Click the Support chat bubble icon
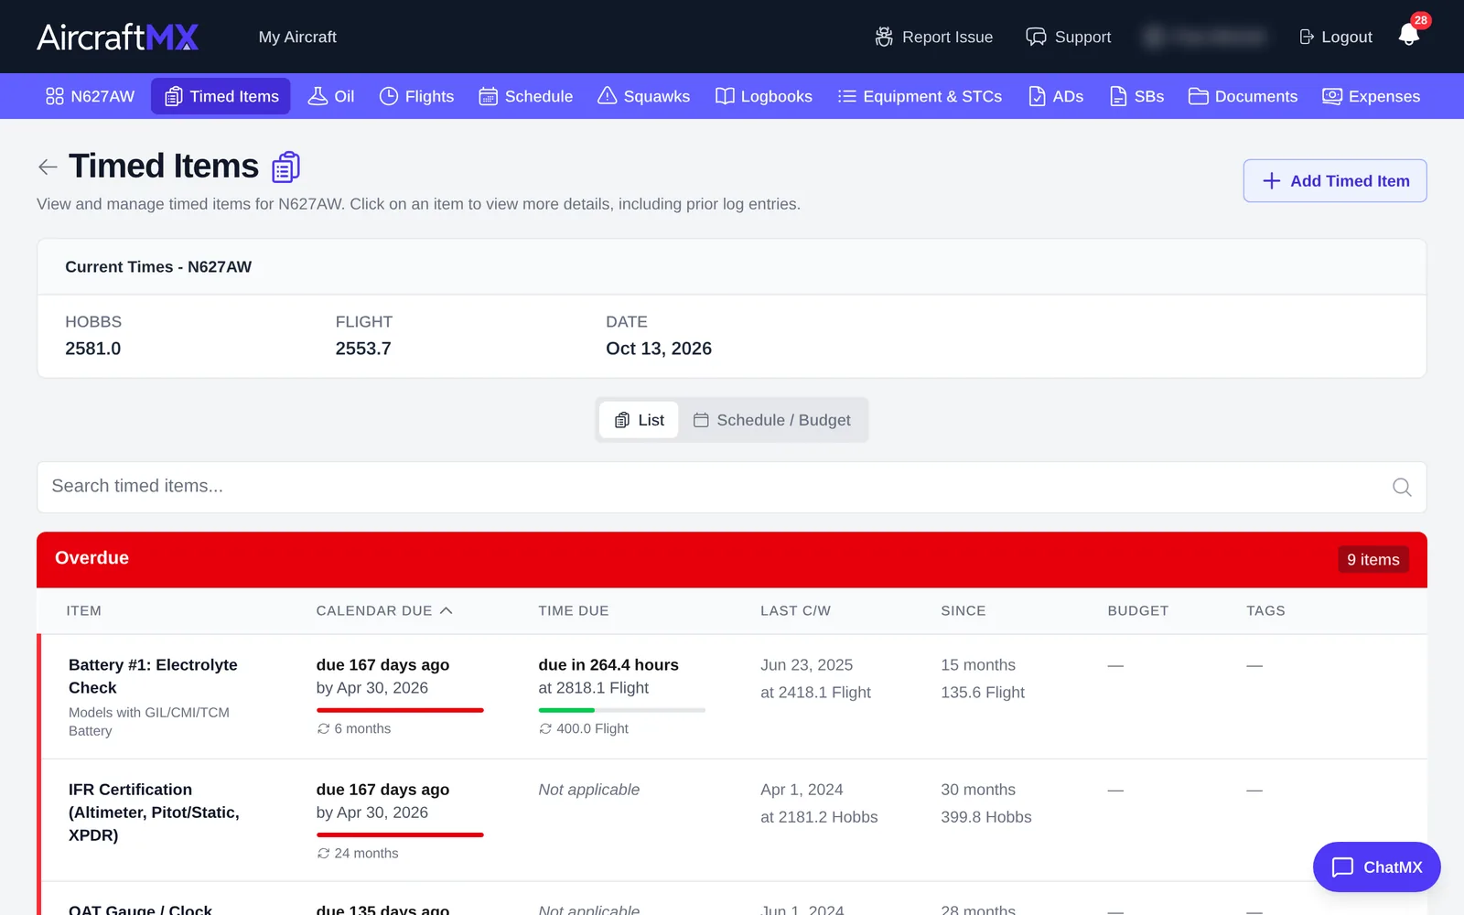This screenshot has height=915, width=1464. (x=1036, y=37)
